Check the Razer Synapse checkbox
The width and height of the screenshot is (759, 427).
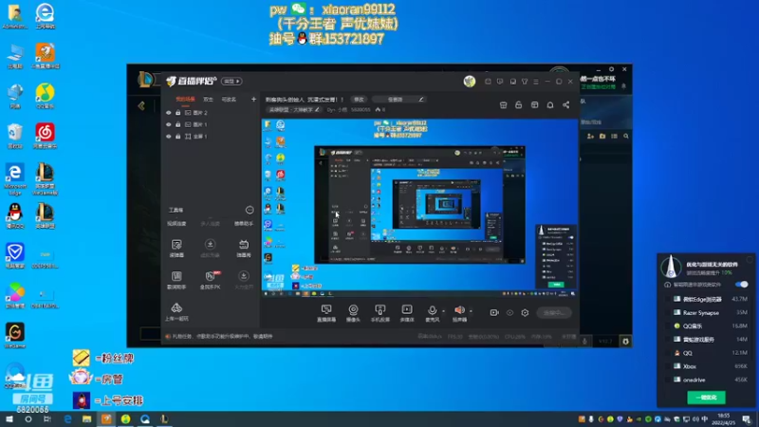click(x=668, y=313)
